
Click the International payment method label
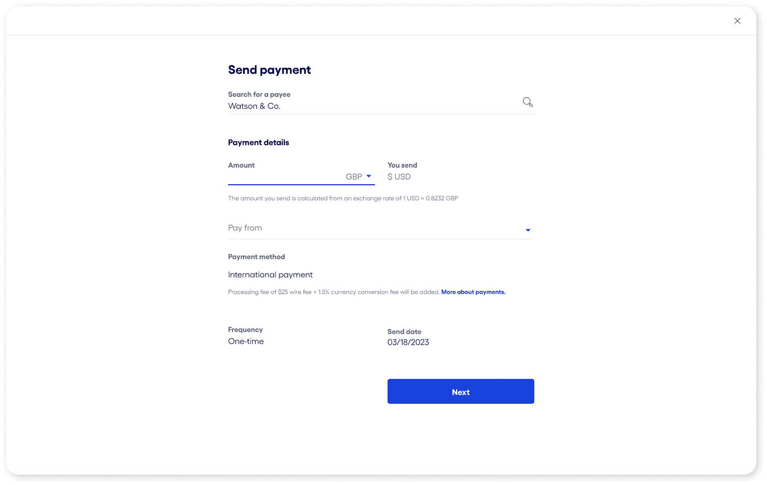(x=270, y=274)
